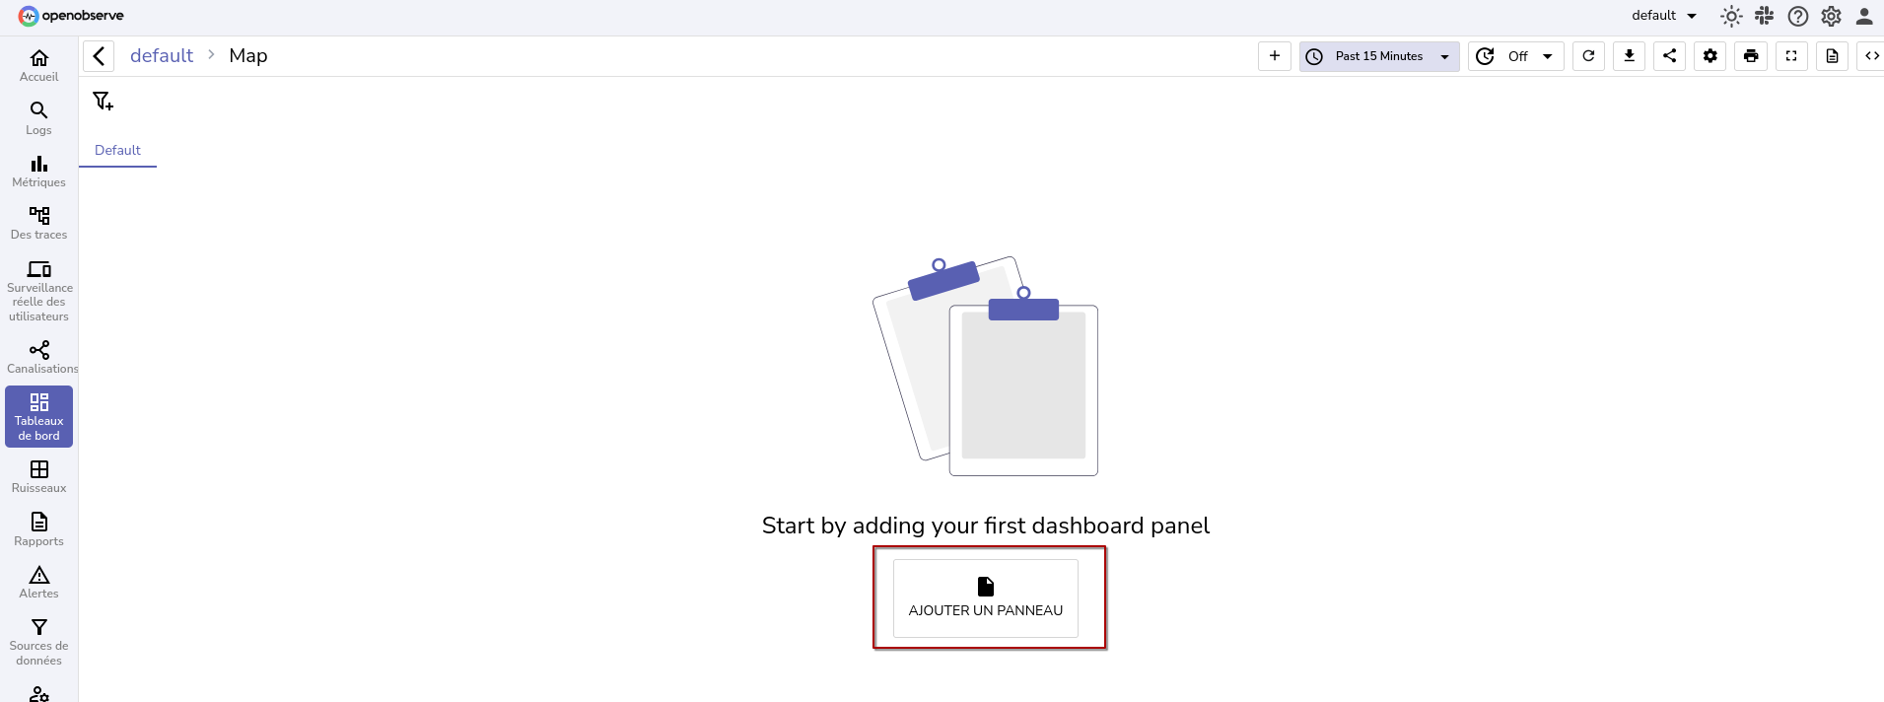Go back using the left arrow button

tap(99, 56)
